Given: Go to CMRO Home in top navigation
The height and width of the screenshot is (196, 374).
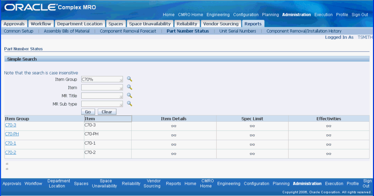Looking at the screenshot, I should [x=191, y=15].
